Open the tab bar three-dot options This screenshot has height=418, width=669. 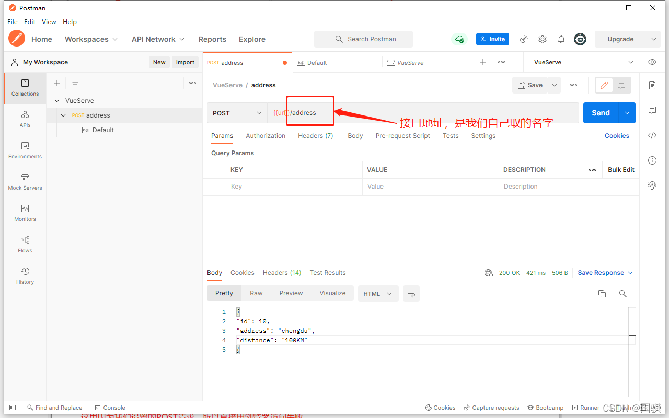click(502, 62)
